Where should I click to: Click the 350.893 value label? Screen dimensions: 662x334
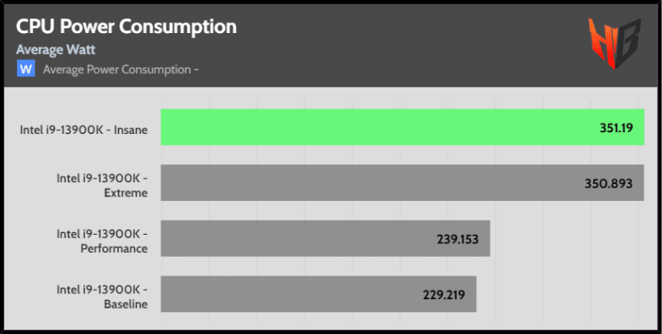(x=609, y=183)
